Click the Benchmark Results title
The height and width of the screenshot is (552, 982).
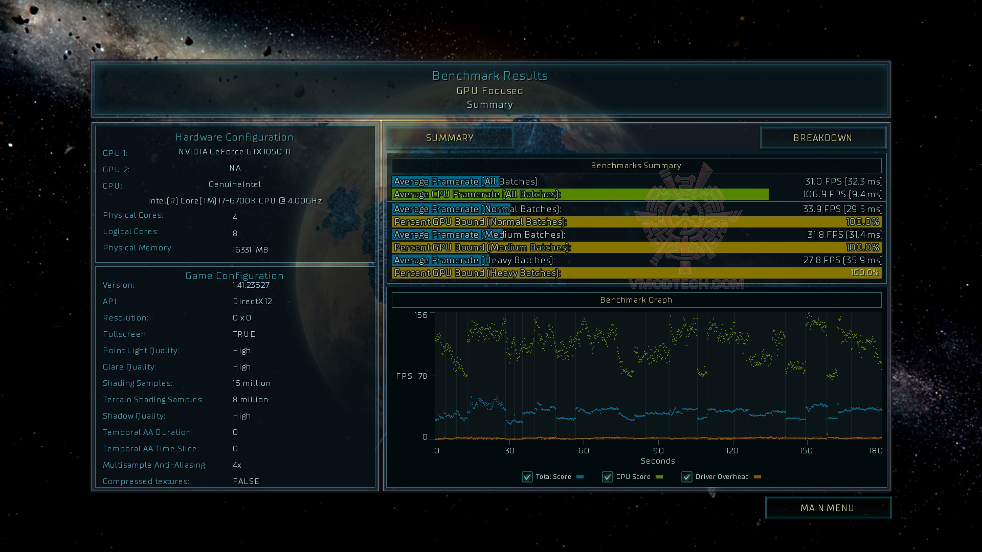click(x=490, y=76)
